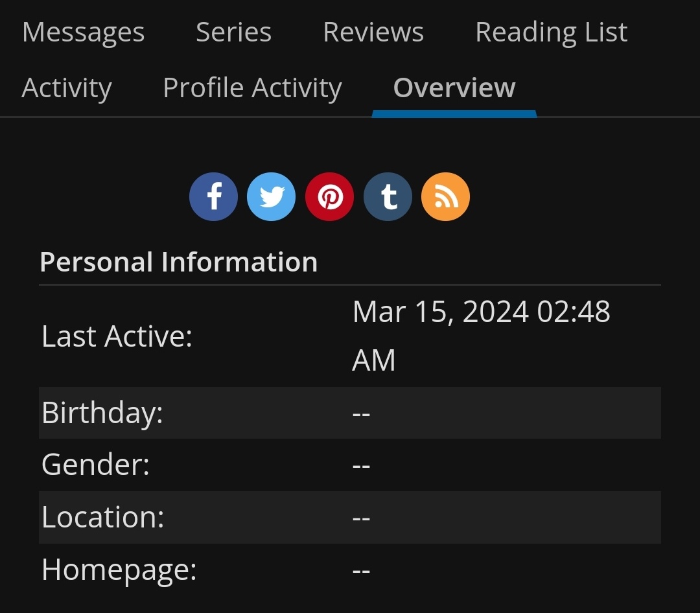Click the Mar 15, 2024 timestamp
This screenshot has height=613, width=700.
[481, 336]
